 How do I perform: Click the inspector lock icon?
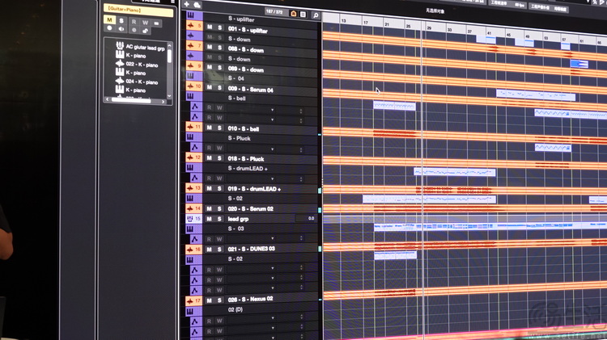click(x=145, y=31)
